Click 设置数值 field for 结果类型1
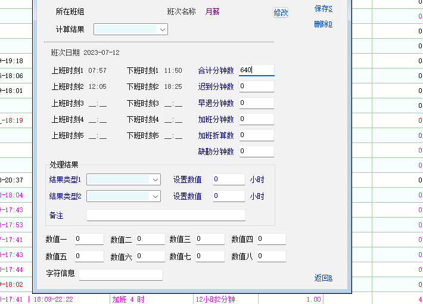Screen dimensions: 423x304 pyautogui.click(x=228, y=179)
